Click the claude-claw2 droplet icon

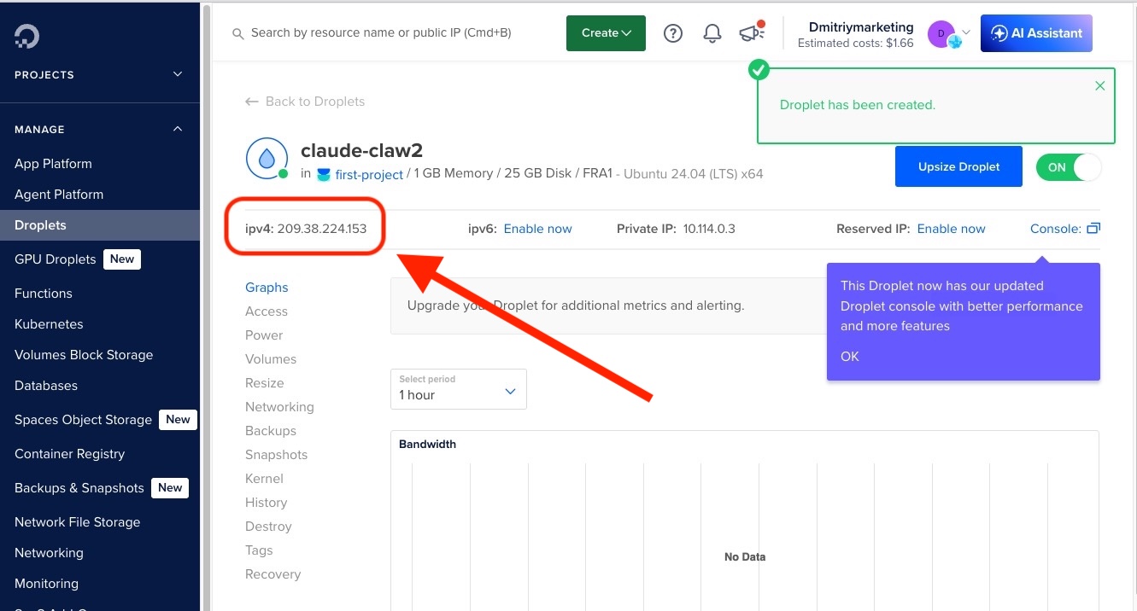[267, 158]
